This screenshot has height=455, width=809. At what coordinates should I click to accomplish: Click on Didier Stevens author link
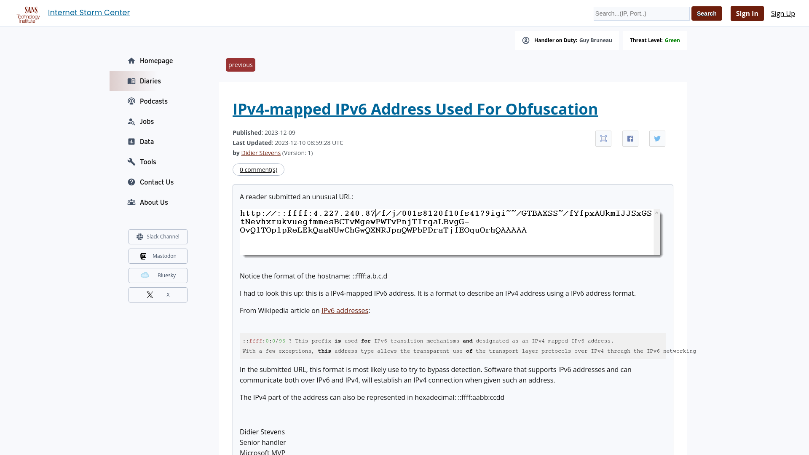[x=260, y=153]
